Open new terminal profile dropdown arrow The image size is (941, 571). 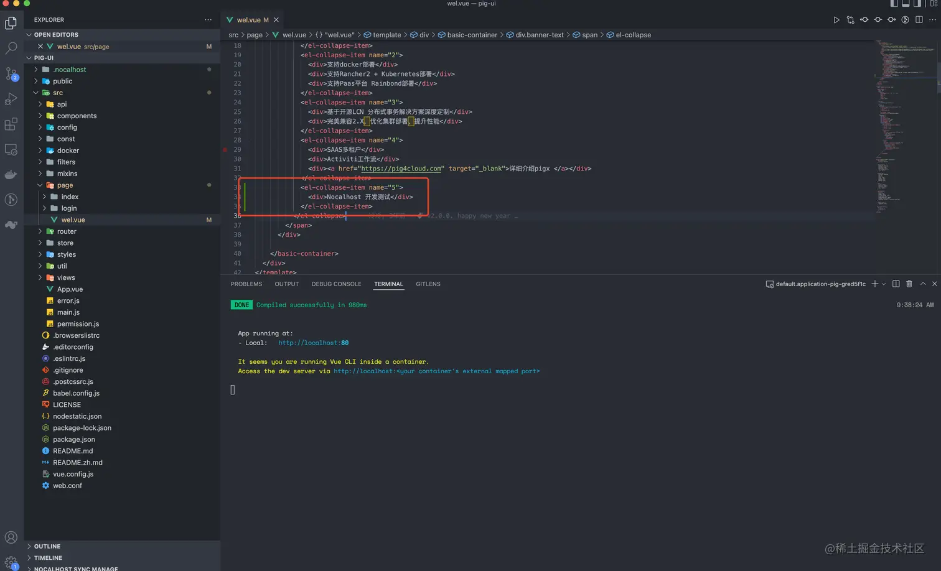point(884,284)
